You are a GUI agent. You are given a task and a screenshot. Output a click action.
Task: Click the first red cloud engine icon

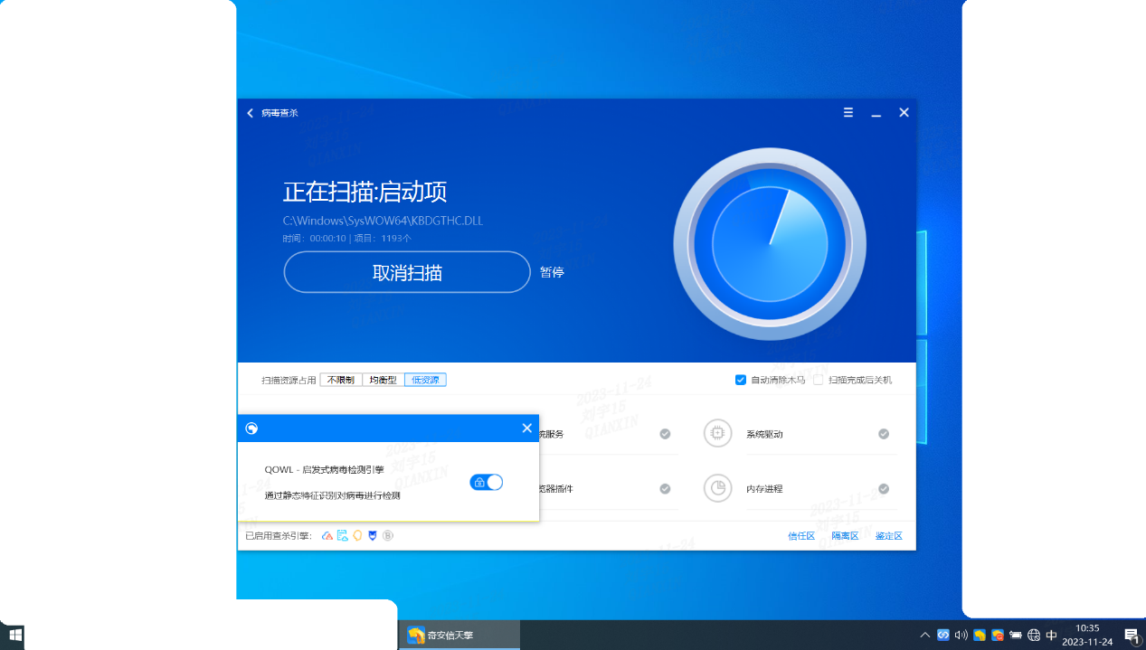(x=327, y=536)
